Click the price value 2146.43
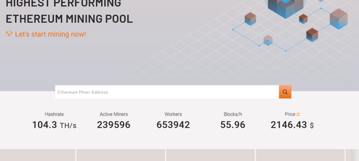Image resolution: width=359 pixels, height=161 pixels. (289, 125)
